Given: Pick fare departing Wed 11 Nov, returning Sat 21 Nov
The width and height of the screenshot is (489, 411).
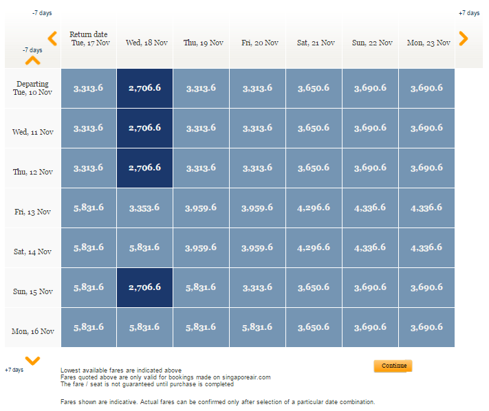Looking at the screenshot, I should pyautogui.click(x=314, y=128).
